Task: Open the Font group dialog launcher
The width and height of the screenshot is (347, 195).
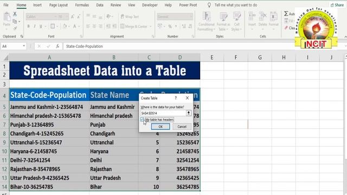Action: click(x=81, y=36)
